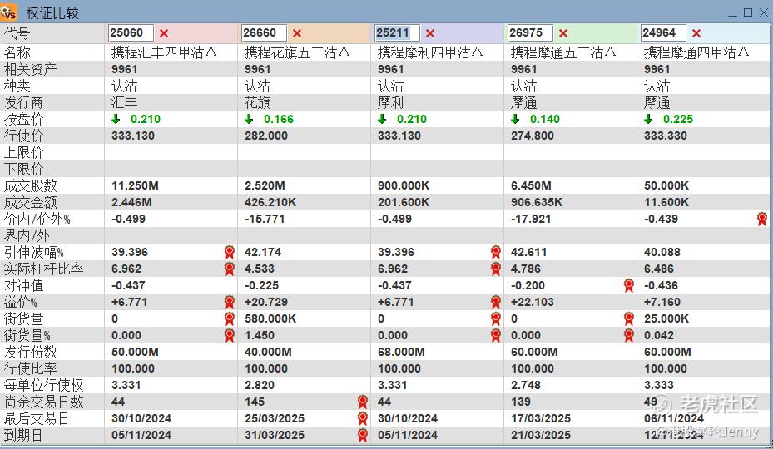Click the 274.800 strike price value
The height and width of the screenshot is (449, 773).
pos(533,136)
